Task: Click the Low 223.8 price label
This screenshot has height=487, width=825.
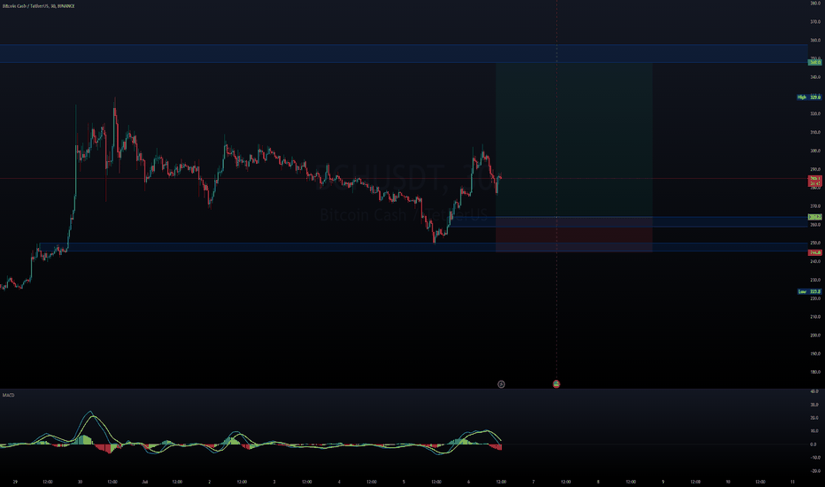Action: click(809, 291)
